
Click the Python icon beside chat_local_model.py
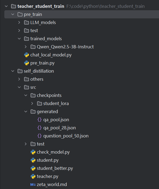click(27, 55)
